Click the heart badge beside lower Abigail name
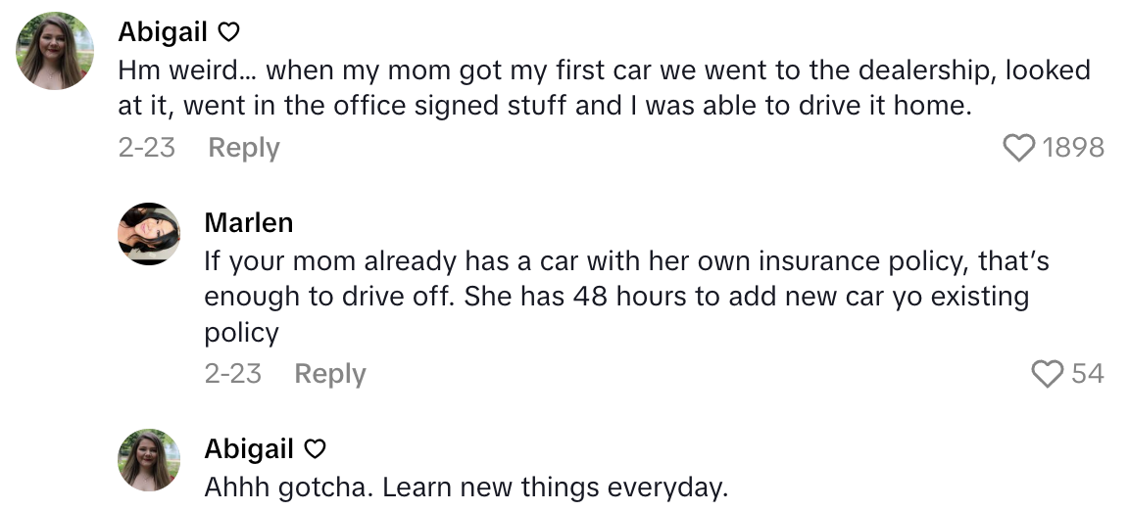1129x511 pixels. (315, 449)
